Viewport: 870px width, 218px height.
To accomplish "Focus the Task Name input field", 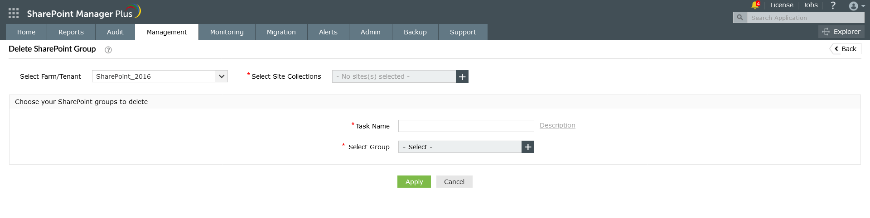I will pyautogui.click(x=466, y=126).
